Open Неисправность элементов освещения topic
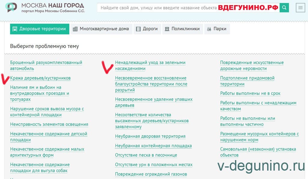The width and height of the screenshot is (308, 179). (x=49, y=124)
